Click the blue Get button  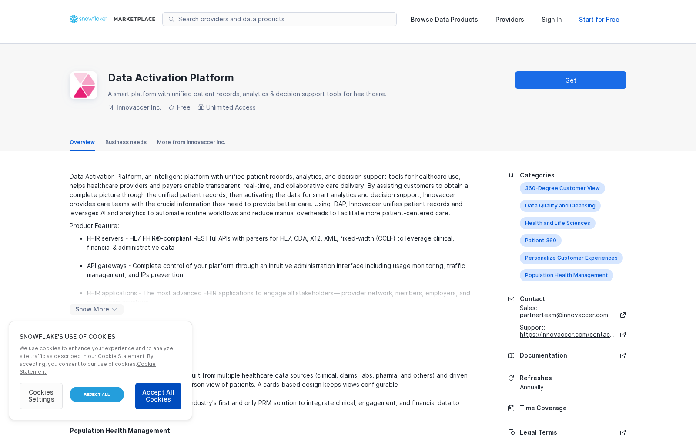click(571, 80)
